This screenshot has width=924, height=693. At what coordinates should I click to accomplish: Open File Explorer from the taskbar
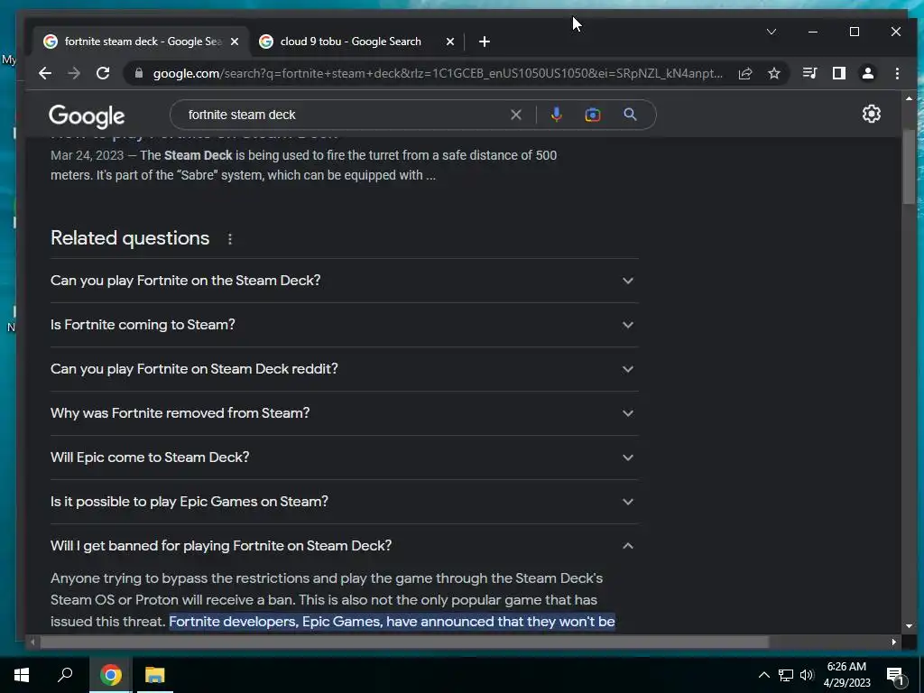(155, 675)
